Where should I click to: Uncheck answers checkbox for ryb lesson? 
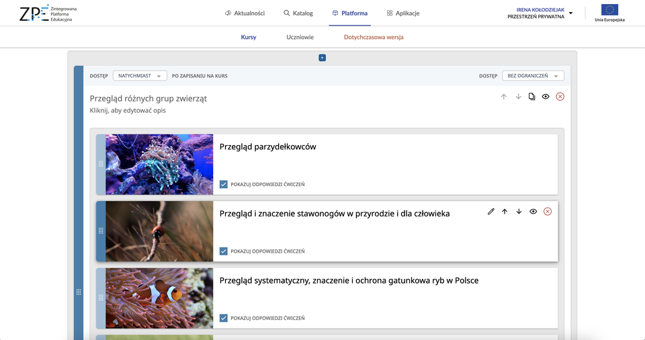[224, 318]
